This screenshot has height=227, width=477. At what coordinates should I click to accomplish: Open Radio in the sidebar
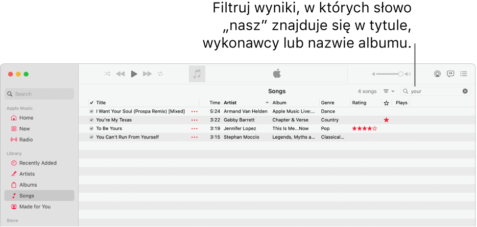[26, 140]
